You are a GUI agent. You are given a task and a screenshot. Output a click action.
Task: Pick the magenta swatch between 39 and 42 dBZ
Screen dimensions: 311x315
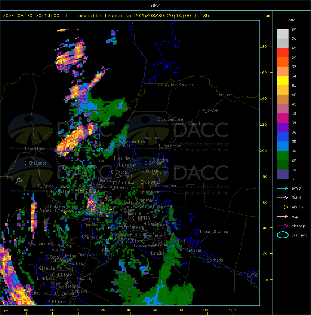(x=283, y=118)
